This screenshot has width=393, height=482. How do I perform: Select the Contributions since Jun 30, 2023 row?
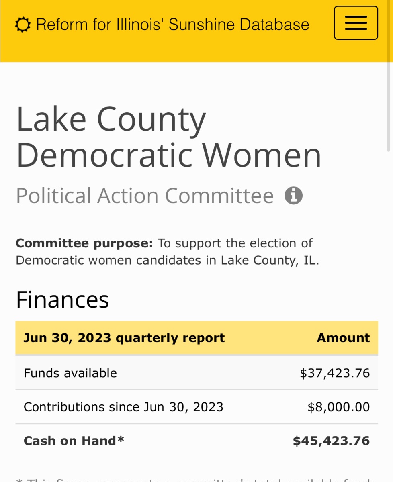(197, 407)
